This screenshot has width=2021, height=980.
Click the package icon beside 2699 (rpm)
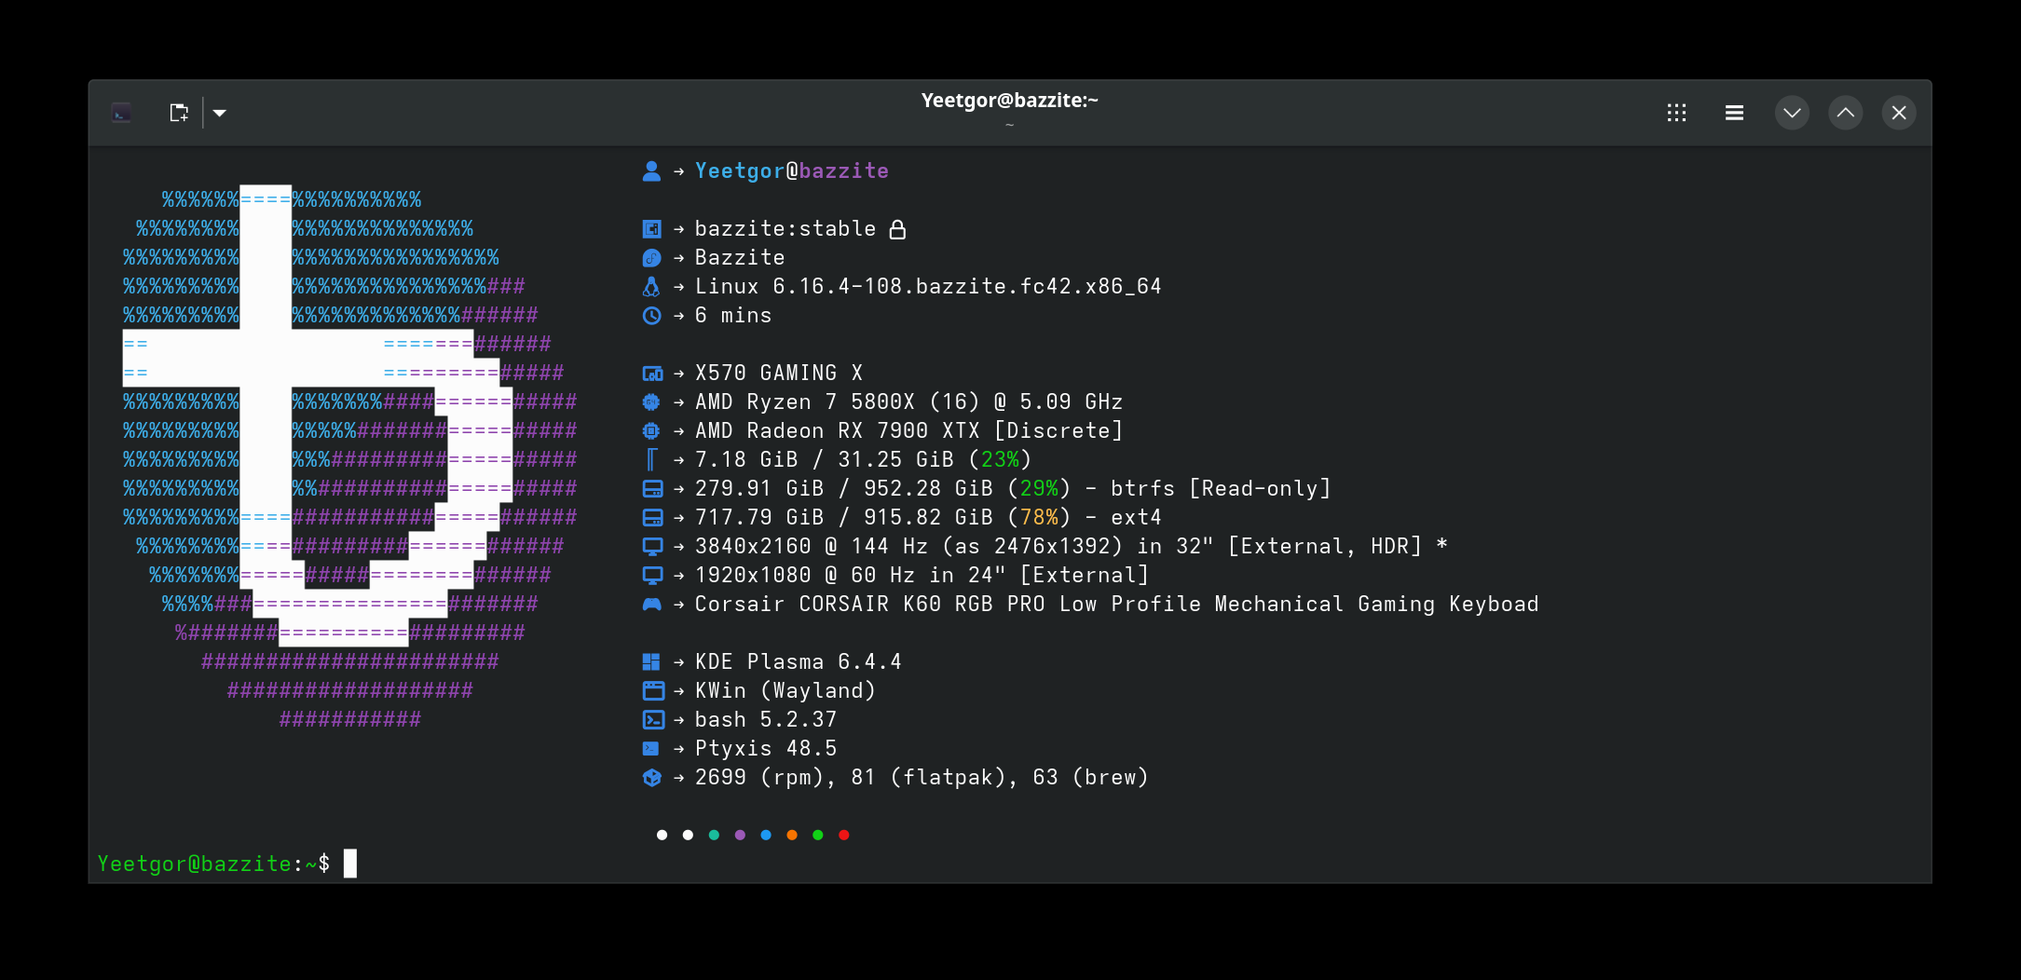[x=651, y=778]
